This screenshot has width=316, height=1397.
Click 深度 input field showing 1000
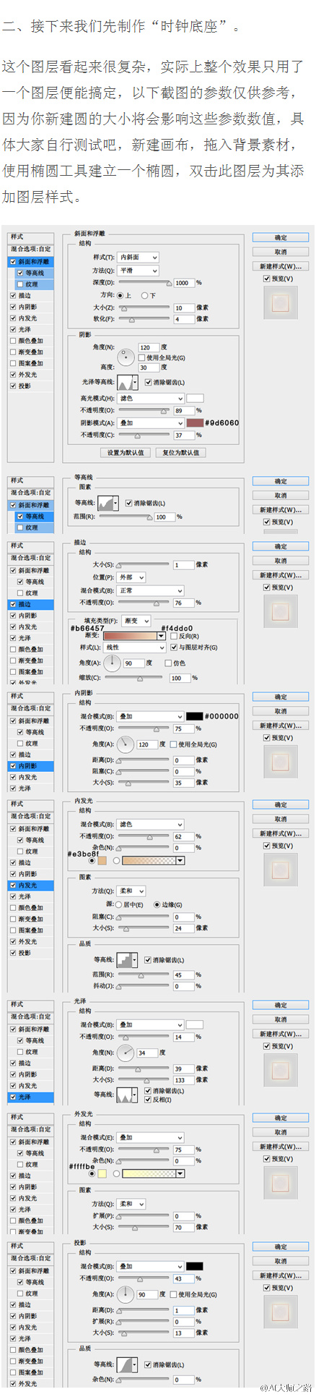pyautogui.click(x=183, y=283)
